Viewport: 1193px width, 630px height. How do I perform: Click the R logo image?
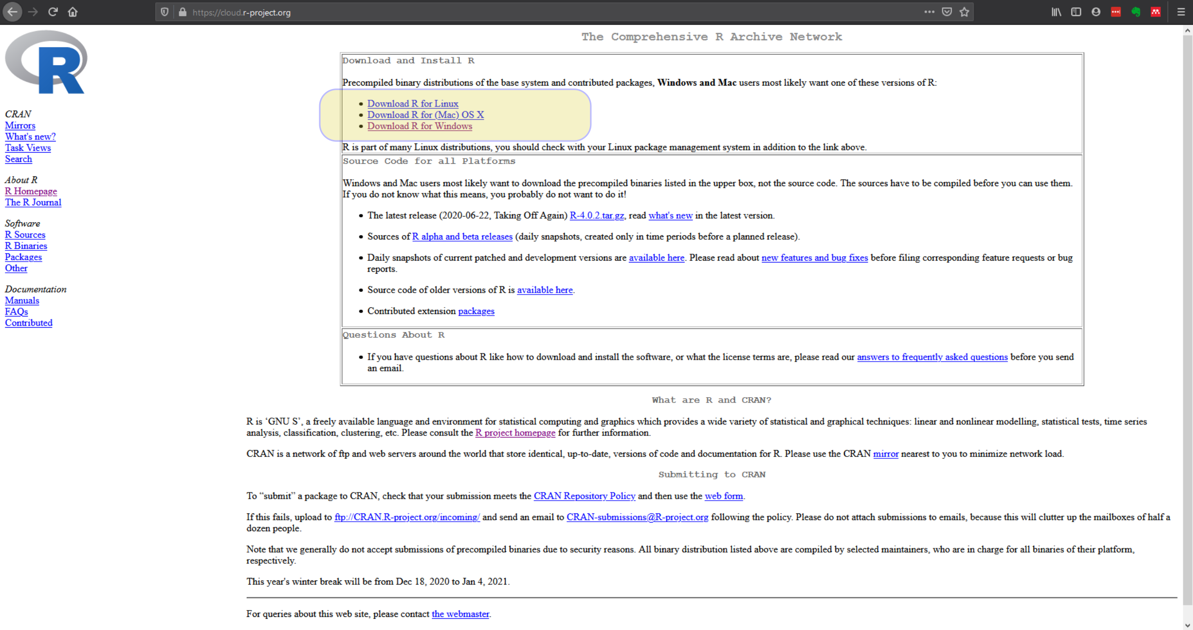46,62
